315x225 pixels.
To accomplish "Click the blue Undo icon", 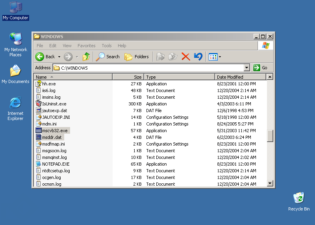I will [x=198, y=57].
